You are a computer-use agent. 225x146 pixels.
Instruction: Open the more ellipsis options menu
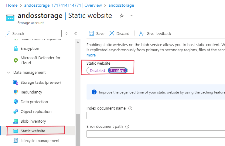tap(131, 16)
